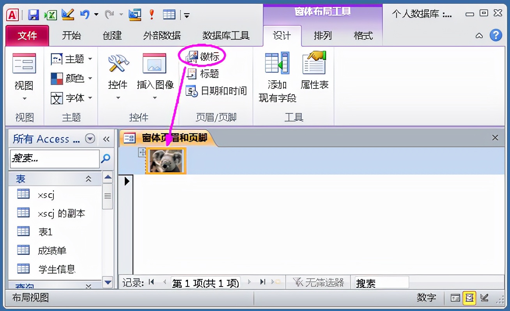Run a search with the magnifier button

pos(105,159)
